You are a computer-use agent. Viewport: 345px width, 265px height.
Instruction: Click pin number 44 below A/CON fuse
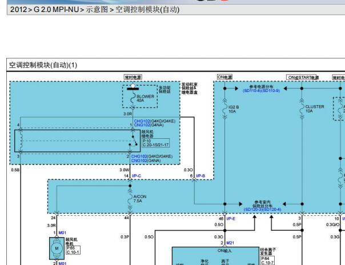click(x=126, y=218)
